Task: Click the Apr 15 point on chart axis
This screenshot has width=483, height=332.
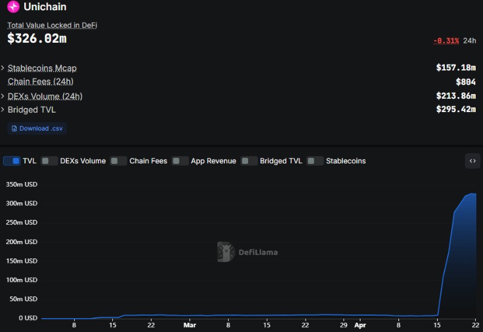Action: 436,325
